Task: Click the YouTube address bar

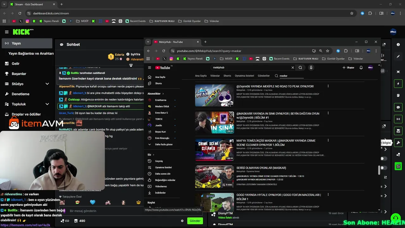Action: (x=240, y=51)
